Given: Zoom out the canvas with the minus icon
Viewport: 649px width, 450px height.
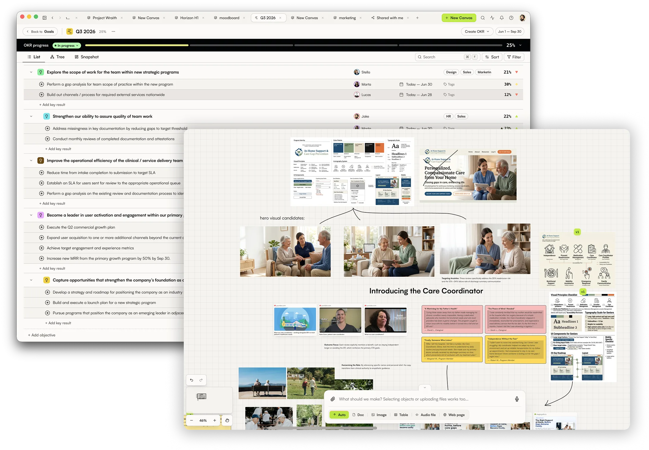Looking at the screenshot, I should [191, 420].
